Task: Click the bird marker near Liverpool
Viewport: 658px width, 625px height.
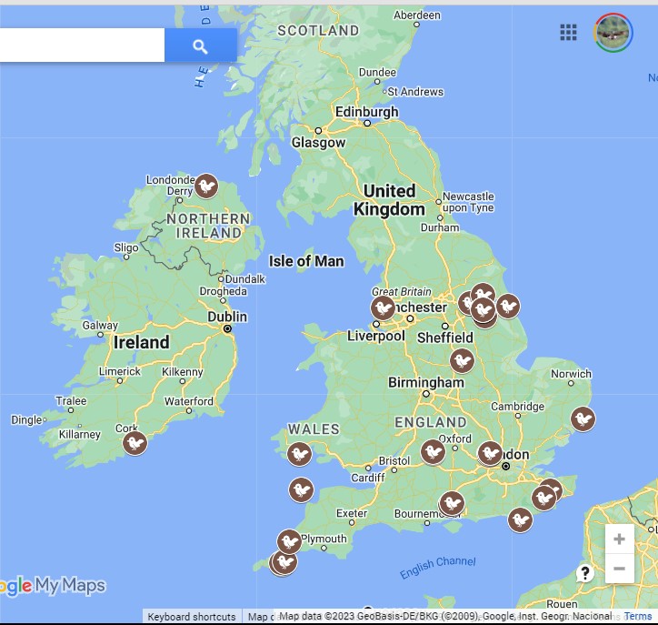Action: [x=383, y=307]
